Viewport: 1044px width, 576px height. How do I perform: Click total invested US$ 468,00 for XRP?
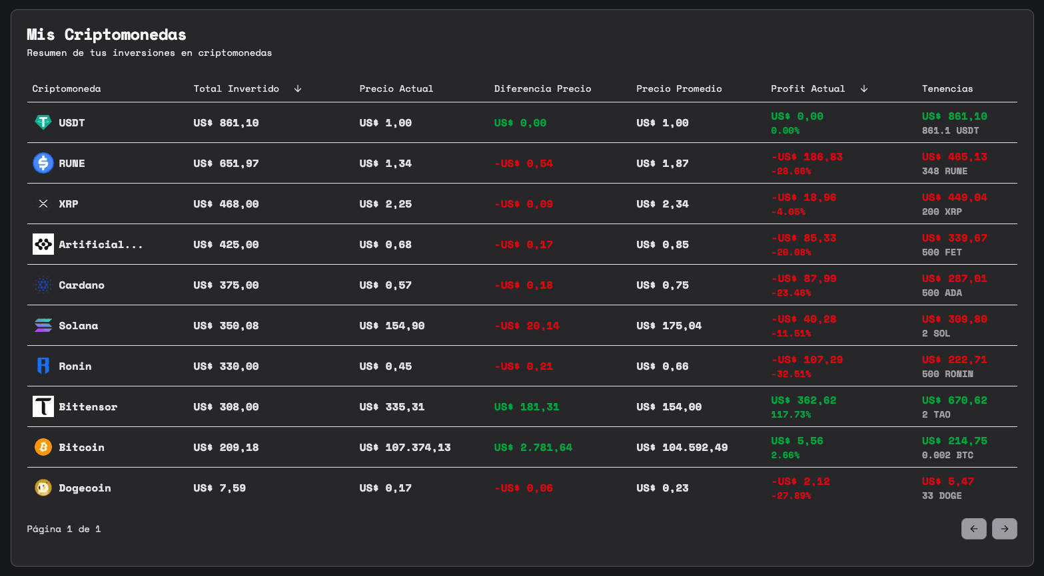226,204
